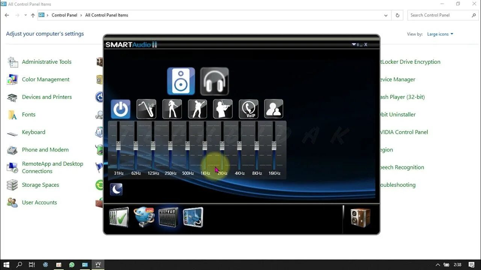Open User Accounts settings
The width and height of the screenshot is (481, 270).
(39, 202)
